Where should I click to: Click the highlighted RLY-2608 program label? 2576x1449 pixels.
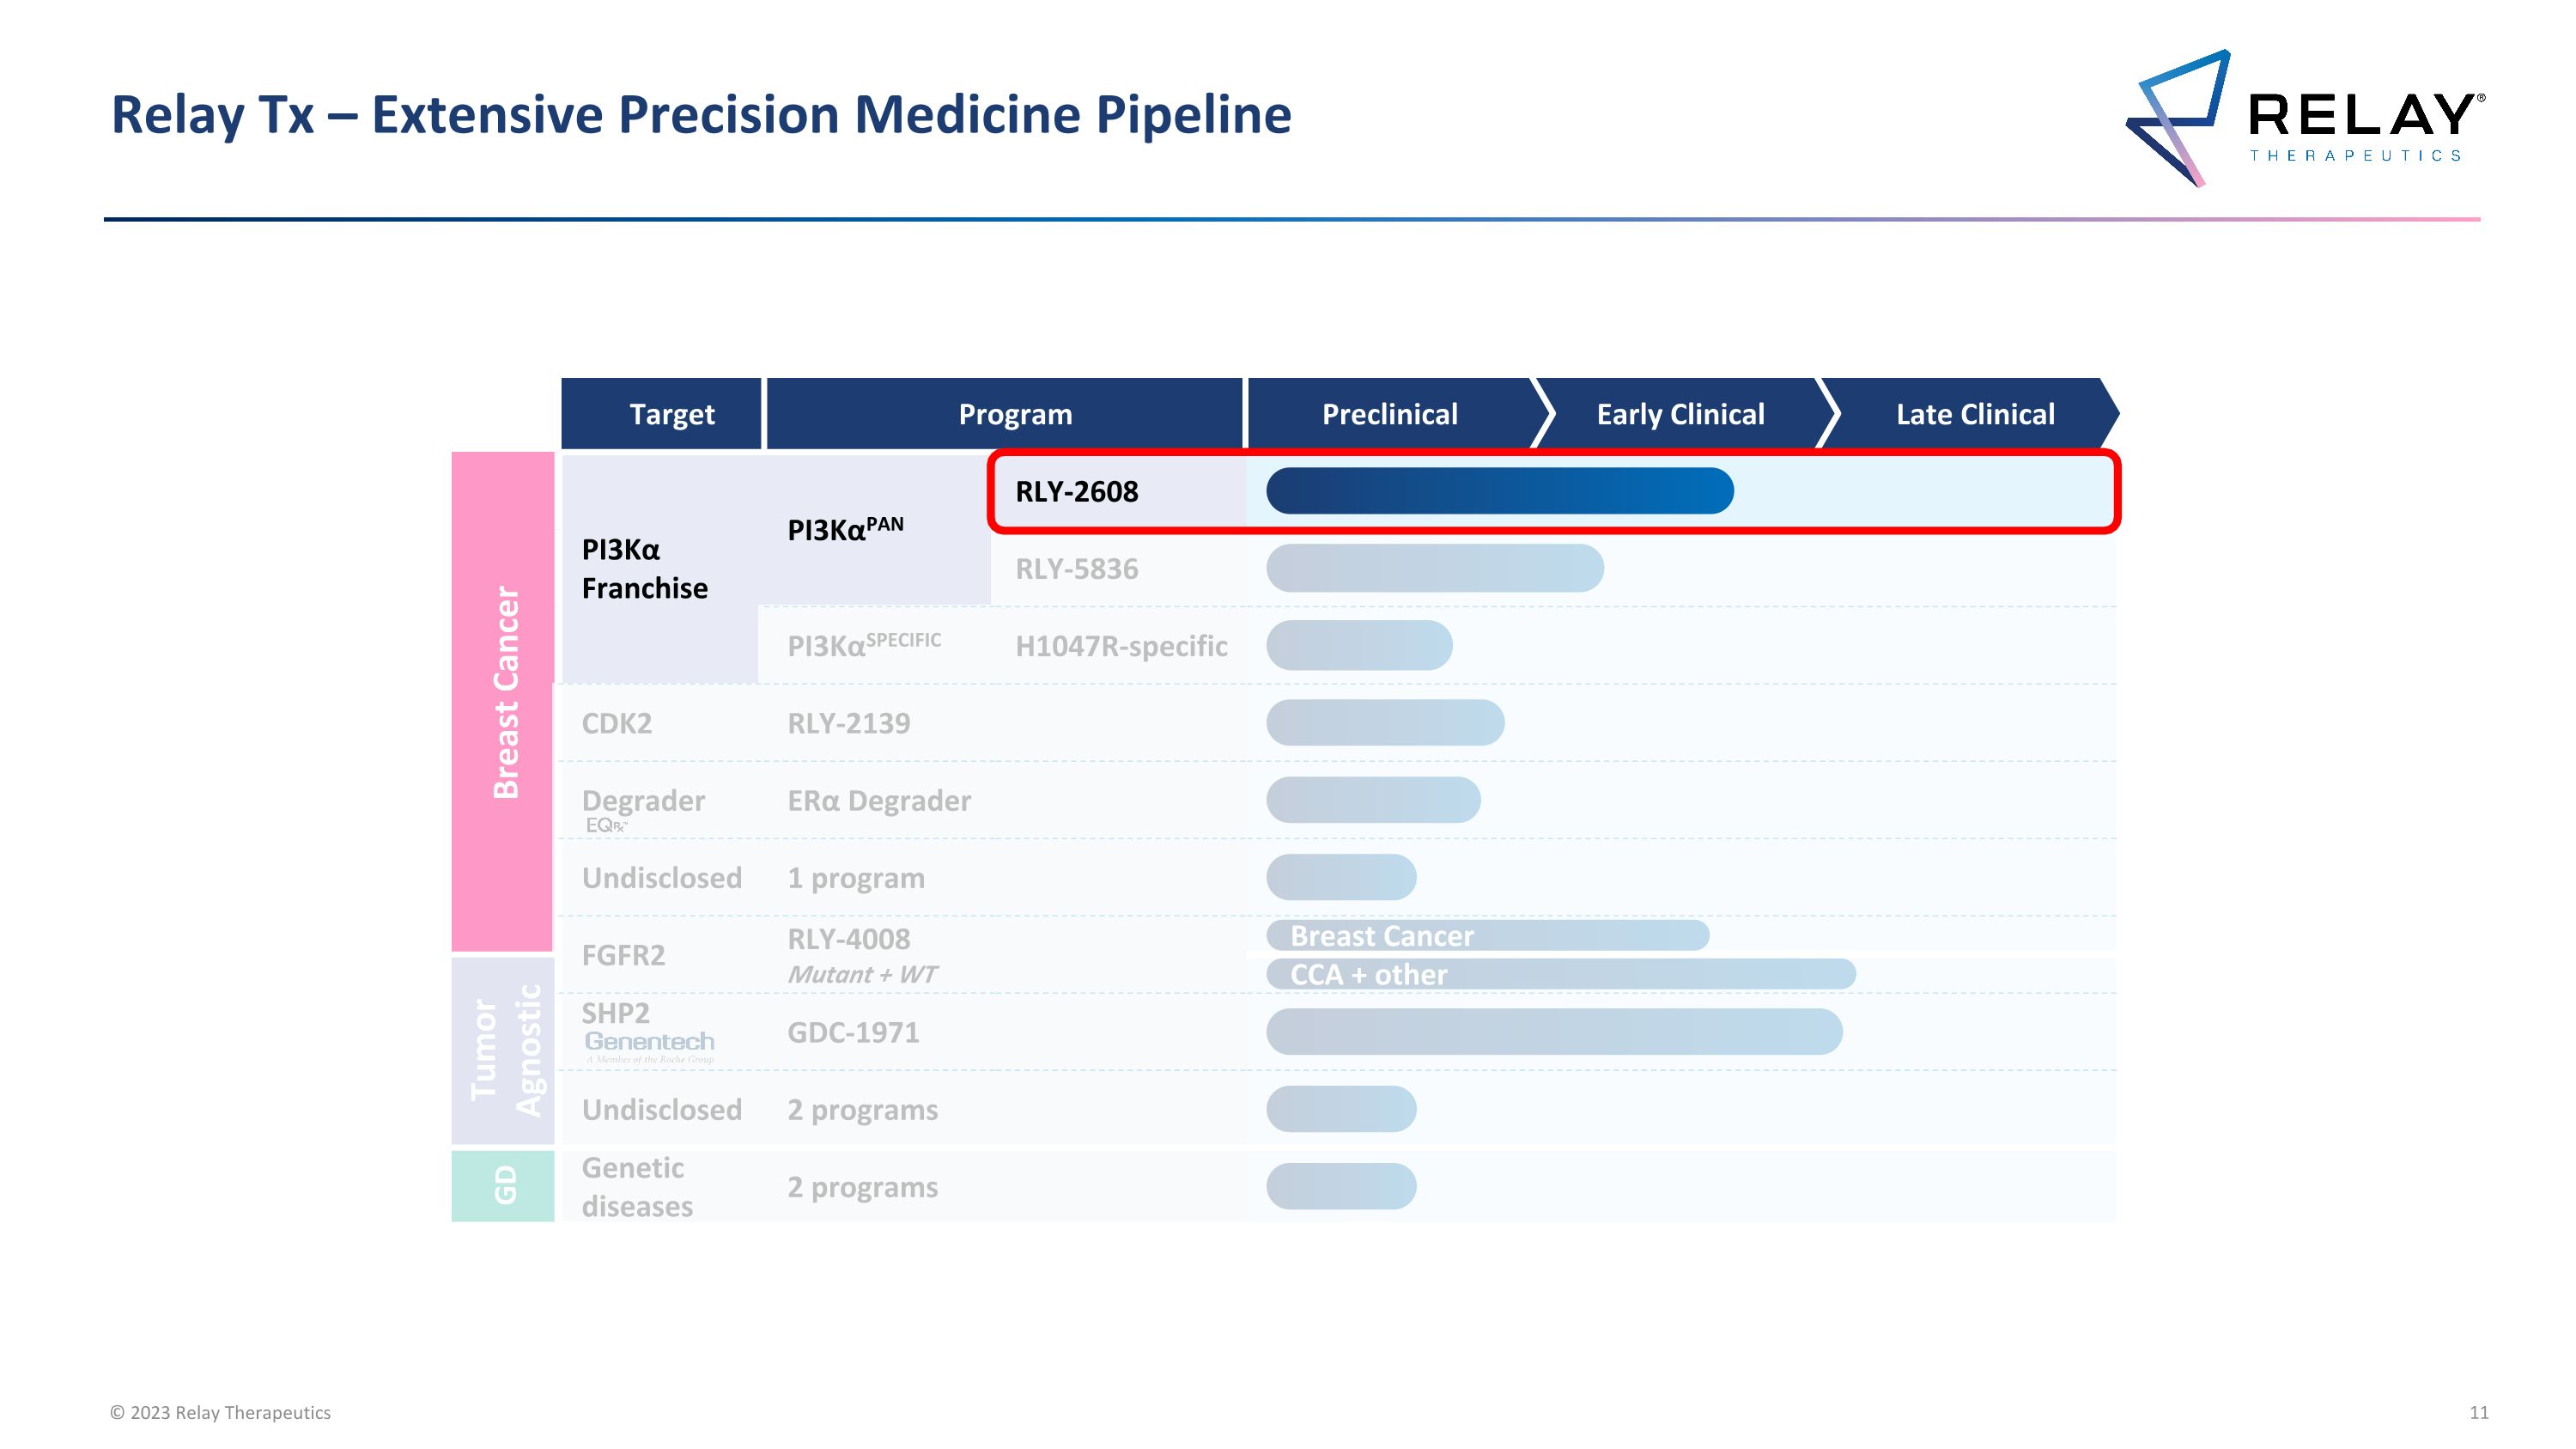coord(1076,492)
